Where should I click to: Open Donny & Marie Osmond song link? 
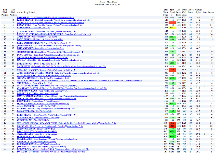[x=43, y=104]
